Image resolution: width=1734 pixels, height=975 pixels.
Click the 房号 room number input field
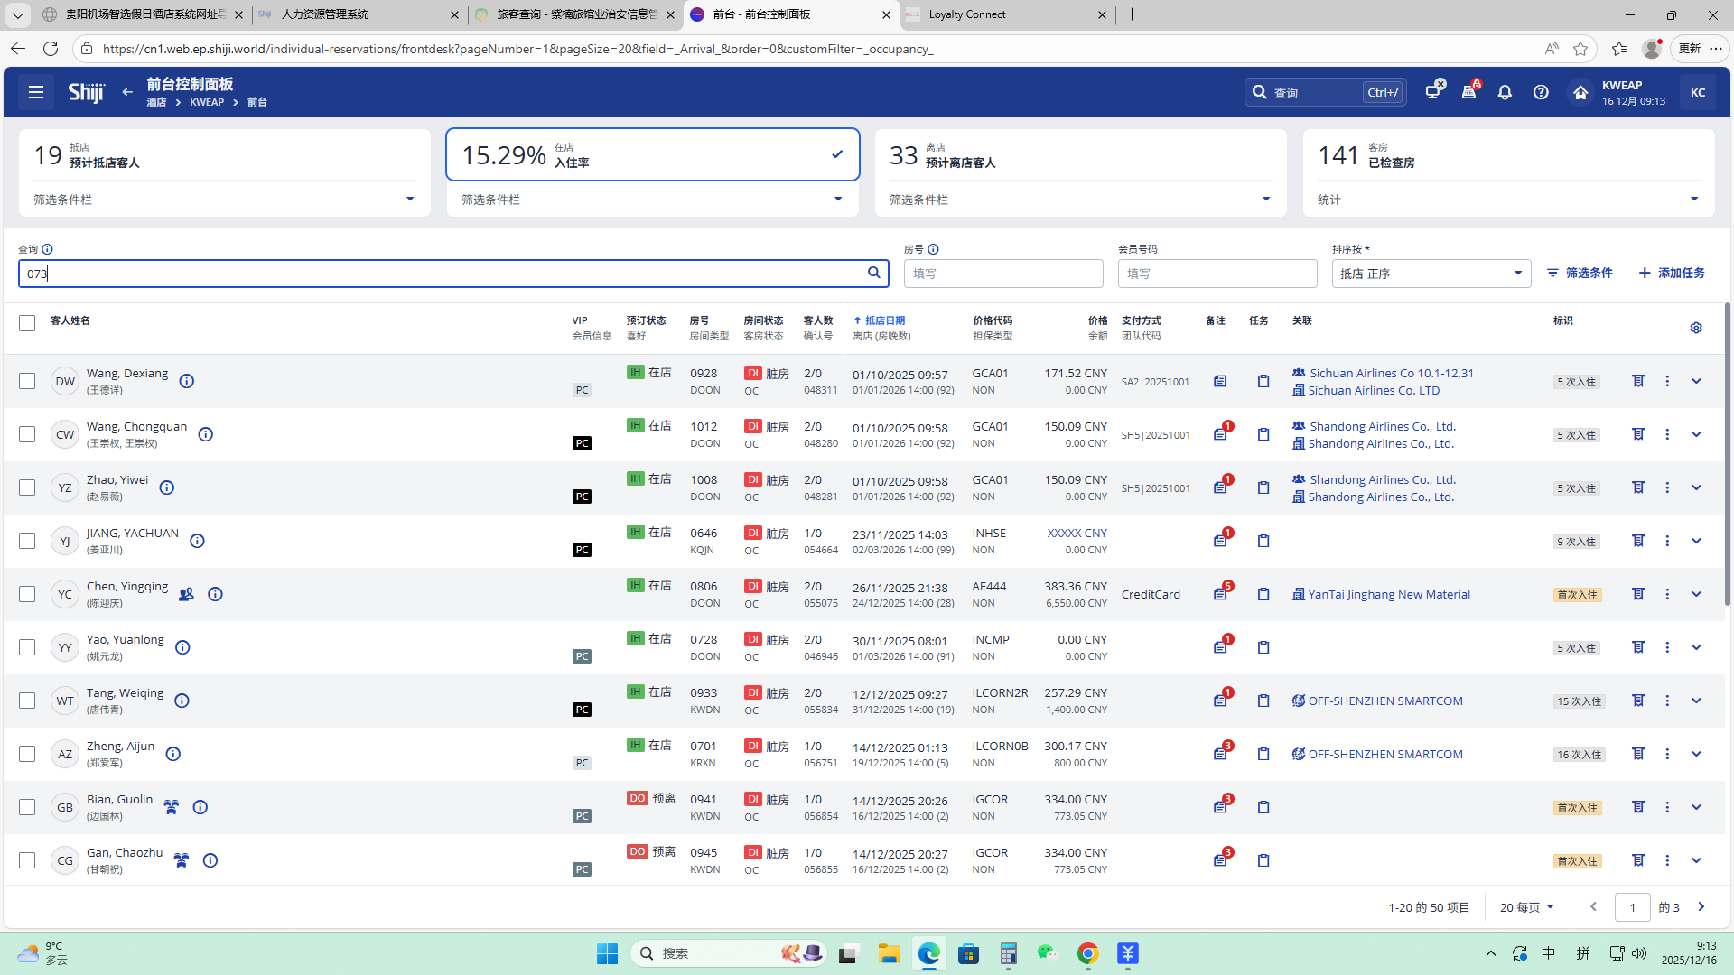coord(1002,274)
